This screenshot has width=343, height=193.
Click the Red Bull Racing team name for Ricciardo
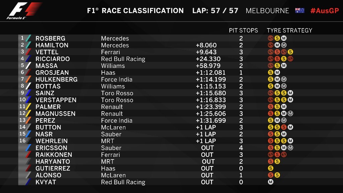(123, 59)
